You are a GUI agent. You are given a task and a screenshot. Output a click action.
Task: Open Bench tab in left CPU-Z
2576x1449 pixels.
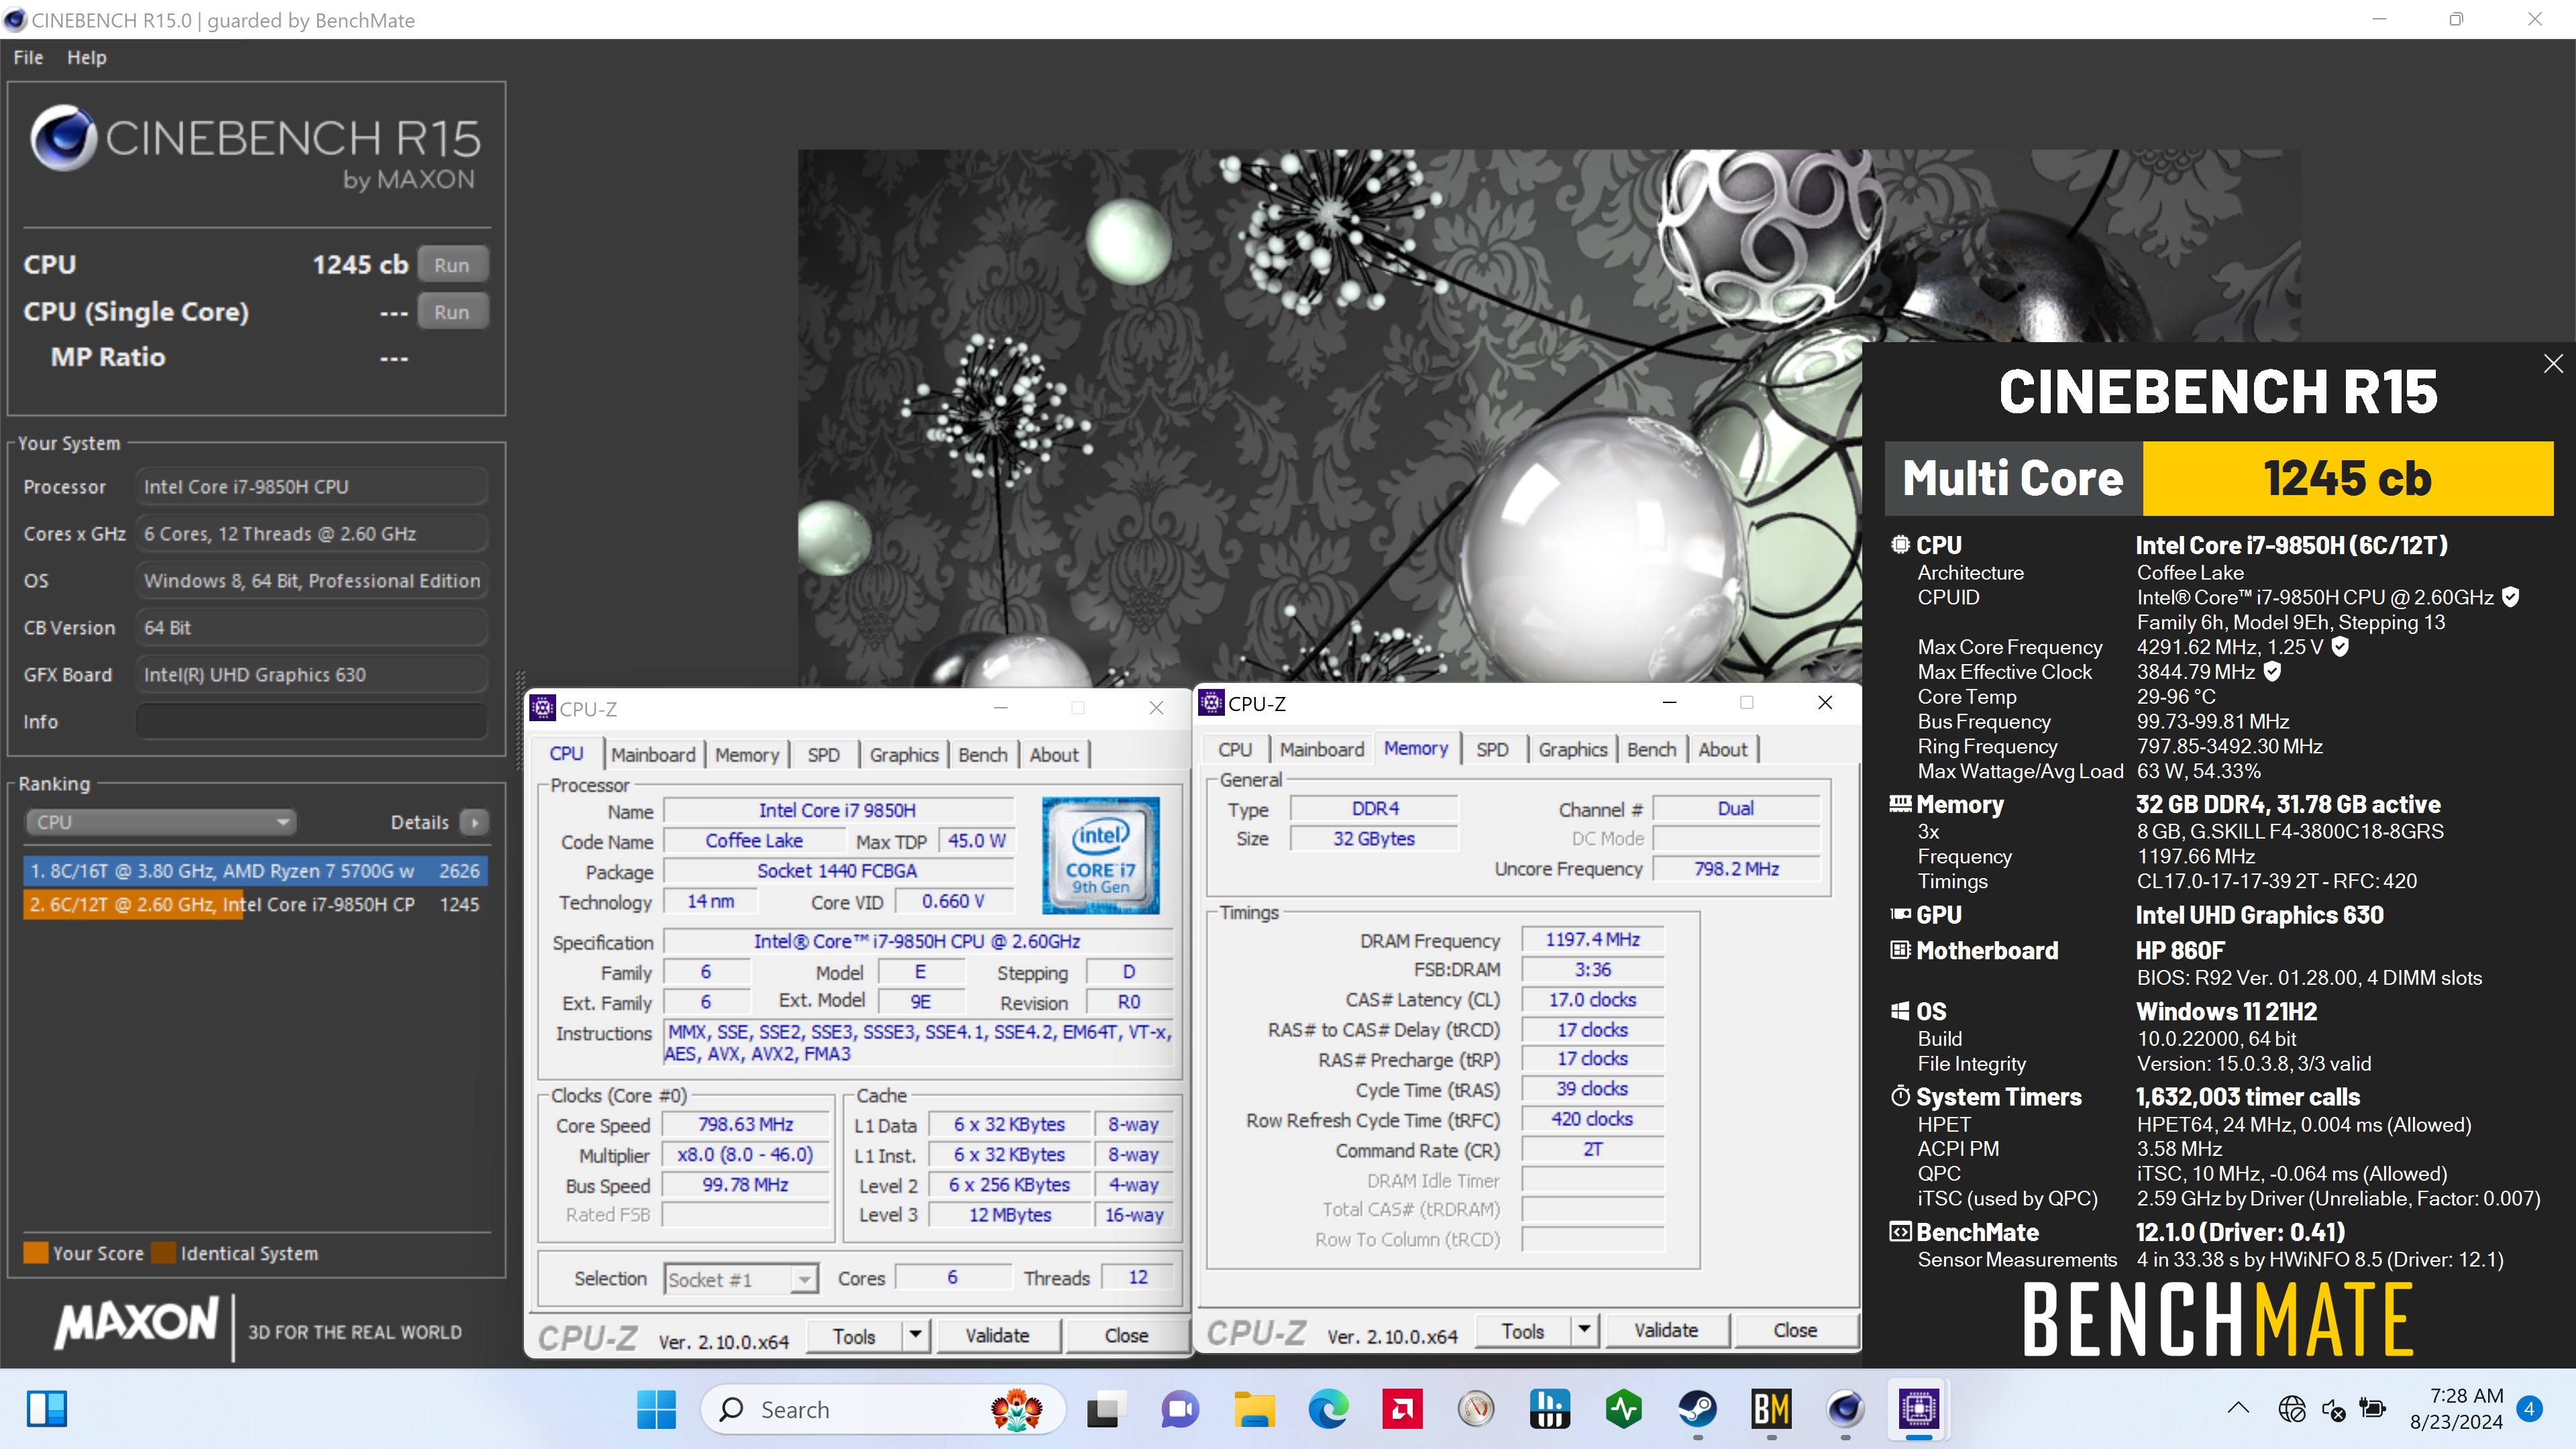tap(983, 755)
